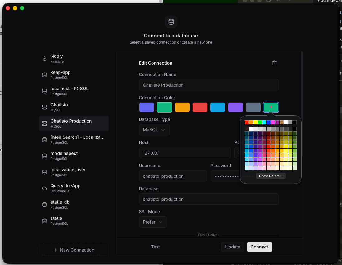
Task: Select the QueryLineApp Cloudflare D1 connection
Action: [74, 188]
